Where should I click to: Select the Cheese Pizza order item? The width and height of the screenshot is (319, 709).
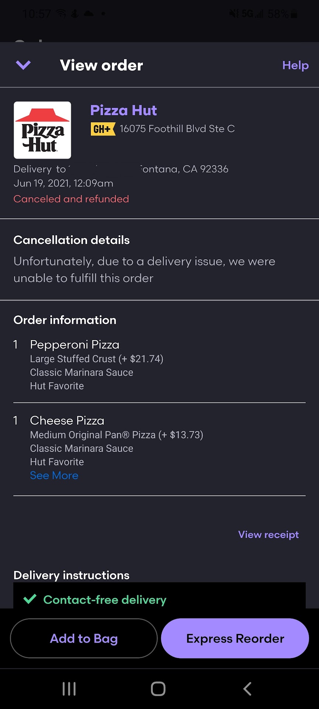(x=67, y=421)
